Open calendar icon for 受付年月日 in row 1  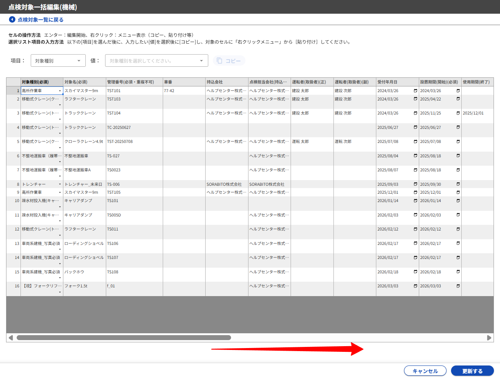pyautogui.click(x=415, y=91)
